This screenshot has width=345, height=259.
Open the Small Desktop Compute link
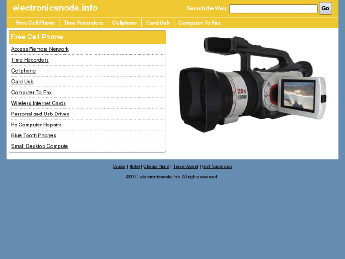tap(40, 146)
